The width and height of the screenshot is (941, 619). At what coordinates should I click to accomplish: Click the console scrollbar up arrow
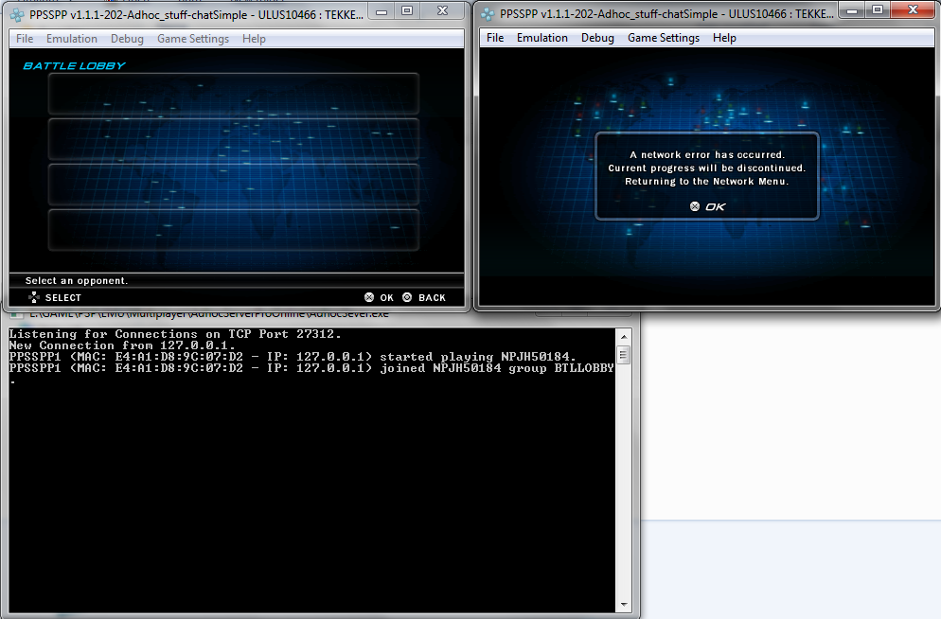pos(623,335)
